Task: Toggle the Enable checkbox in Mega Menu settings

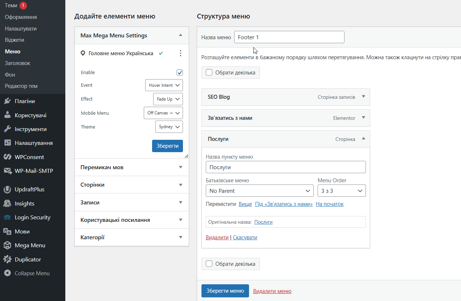Action: (x=180, y=73)
